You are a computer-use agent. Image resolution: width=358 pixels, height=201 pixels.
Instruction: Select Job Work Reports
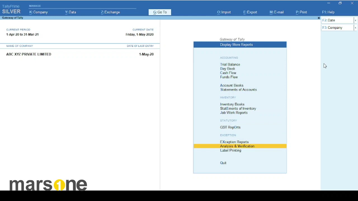click(x=234, y=113)
